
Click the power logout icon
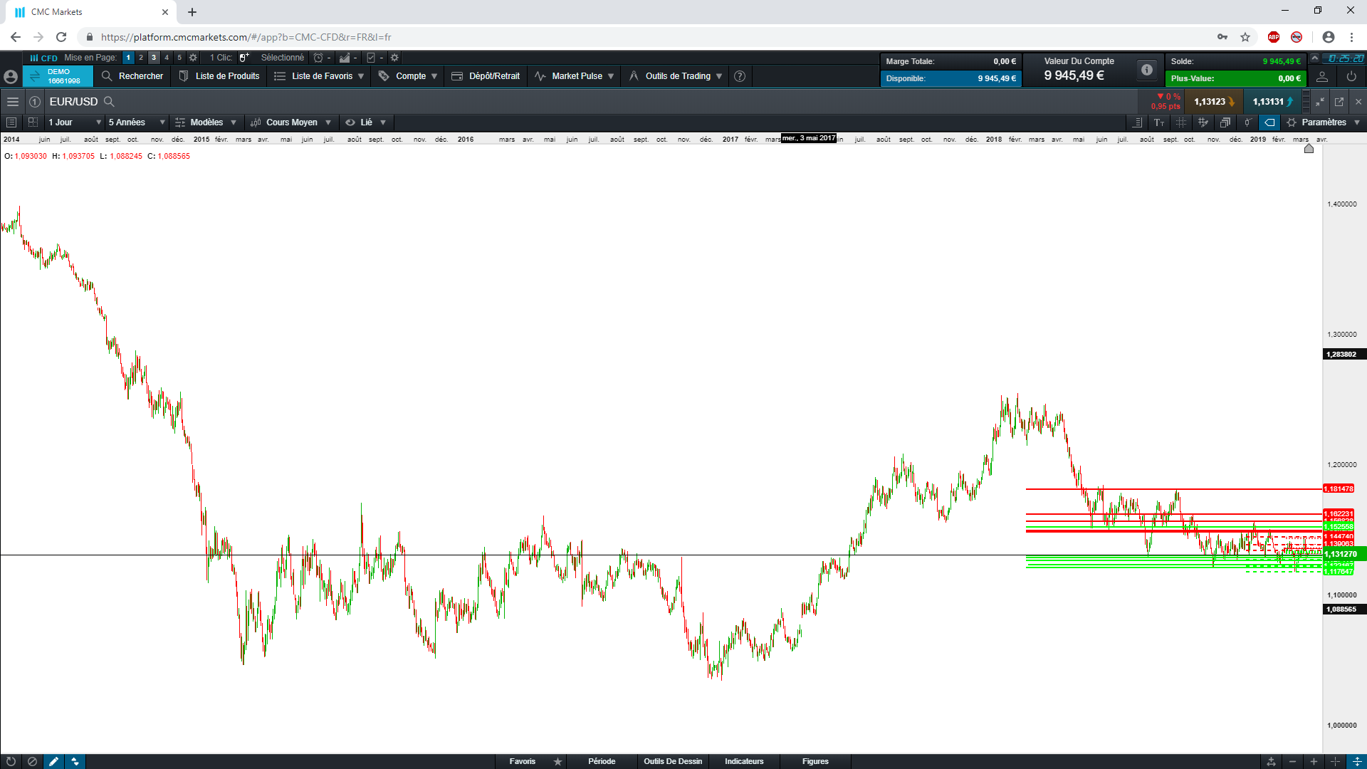coord(1351,76)
